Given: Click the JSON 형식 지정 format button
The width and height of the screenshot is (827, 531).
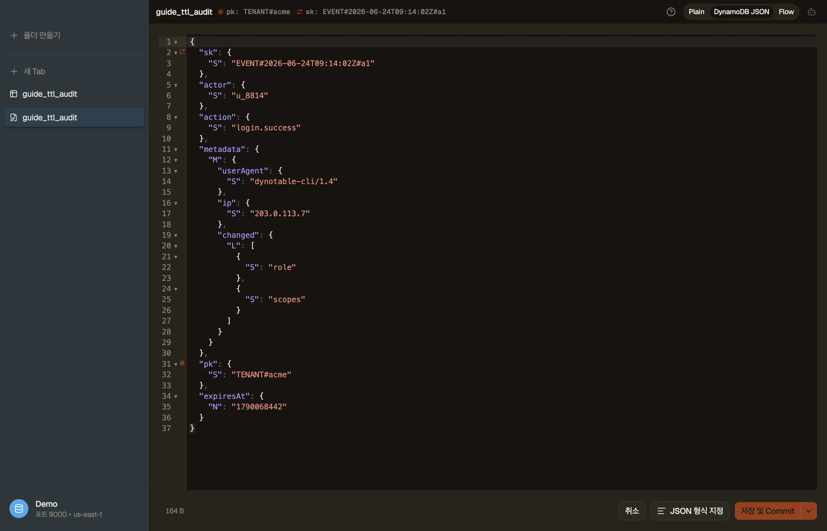Looking at the screenshot, I should pyautogui.click(x=690, y=511).
